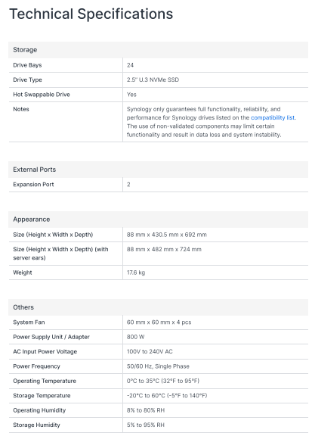Select the External Ports section header

(x=158, y=170)
